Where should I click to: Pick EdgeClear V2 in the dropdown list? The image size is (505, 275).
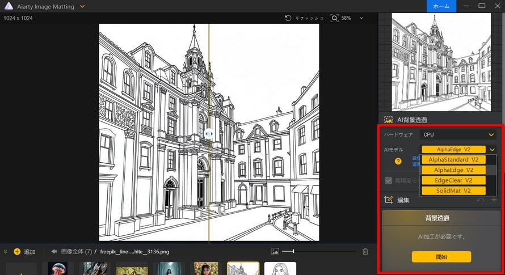click(453, 180)
